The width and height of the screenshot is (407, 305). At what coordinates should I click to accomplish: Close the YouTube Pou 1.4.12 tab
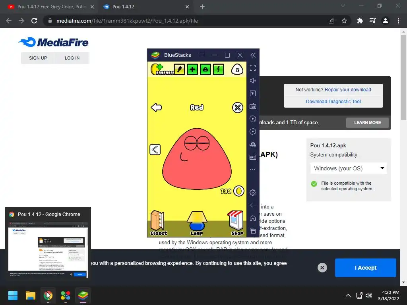(x=92, y=7)
